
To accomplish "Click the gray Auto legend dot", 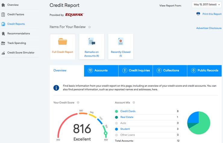I will [x=117, y=123].
